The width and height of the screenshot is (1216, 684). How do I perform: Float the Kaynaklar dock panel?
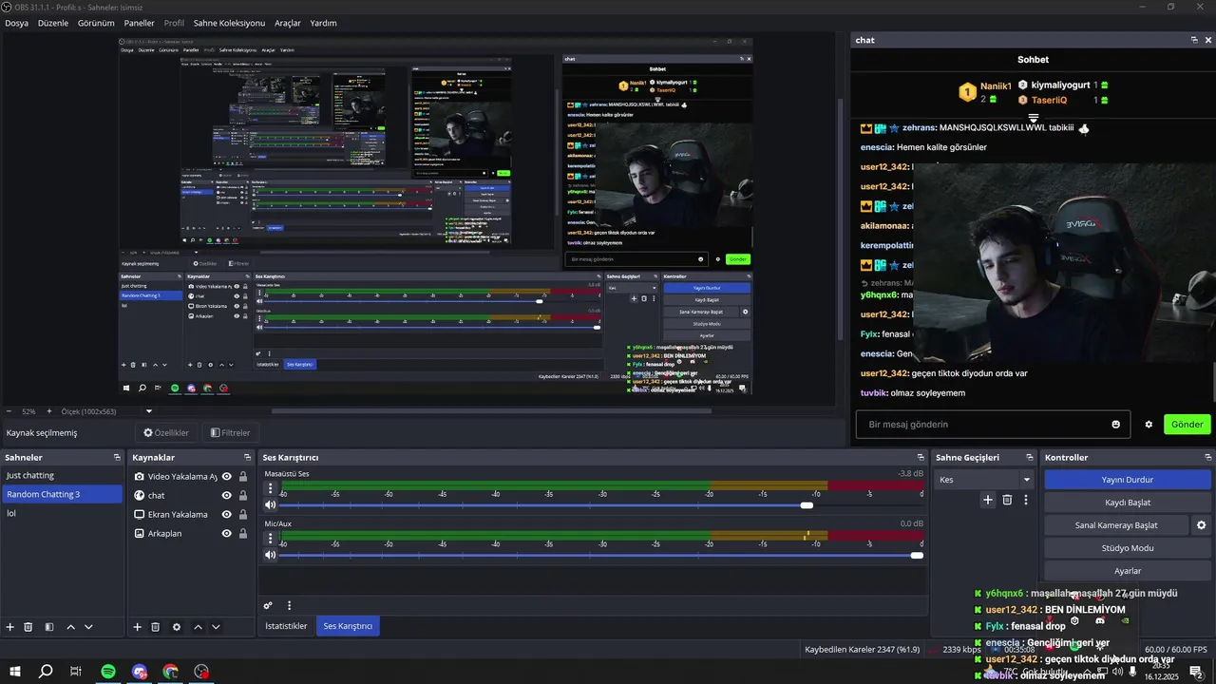247,458
